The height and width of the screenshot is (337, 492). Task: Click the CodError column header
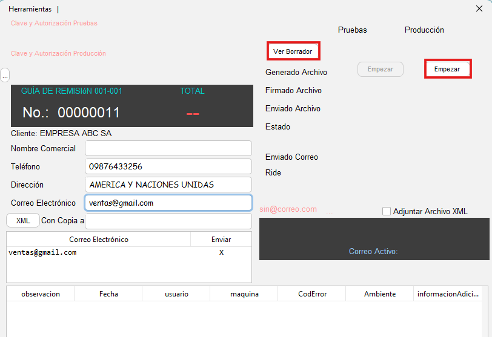(x=312, y=294)
